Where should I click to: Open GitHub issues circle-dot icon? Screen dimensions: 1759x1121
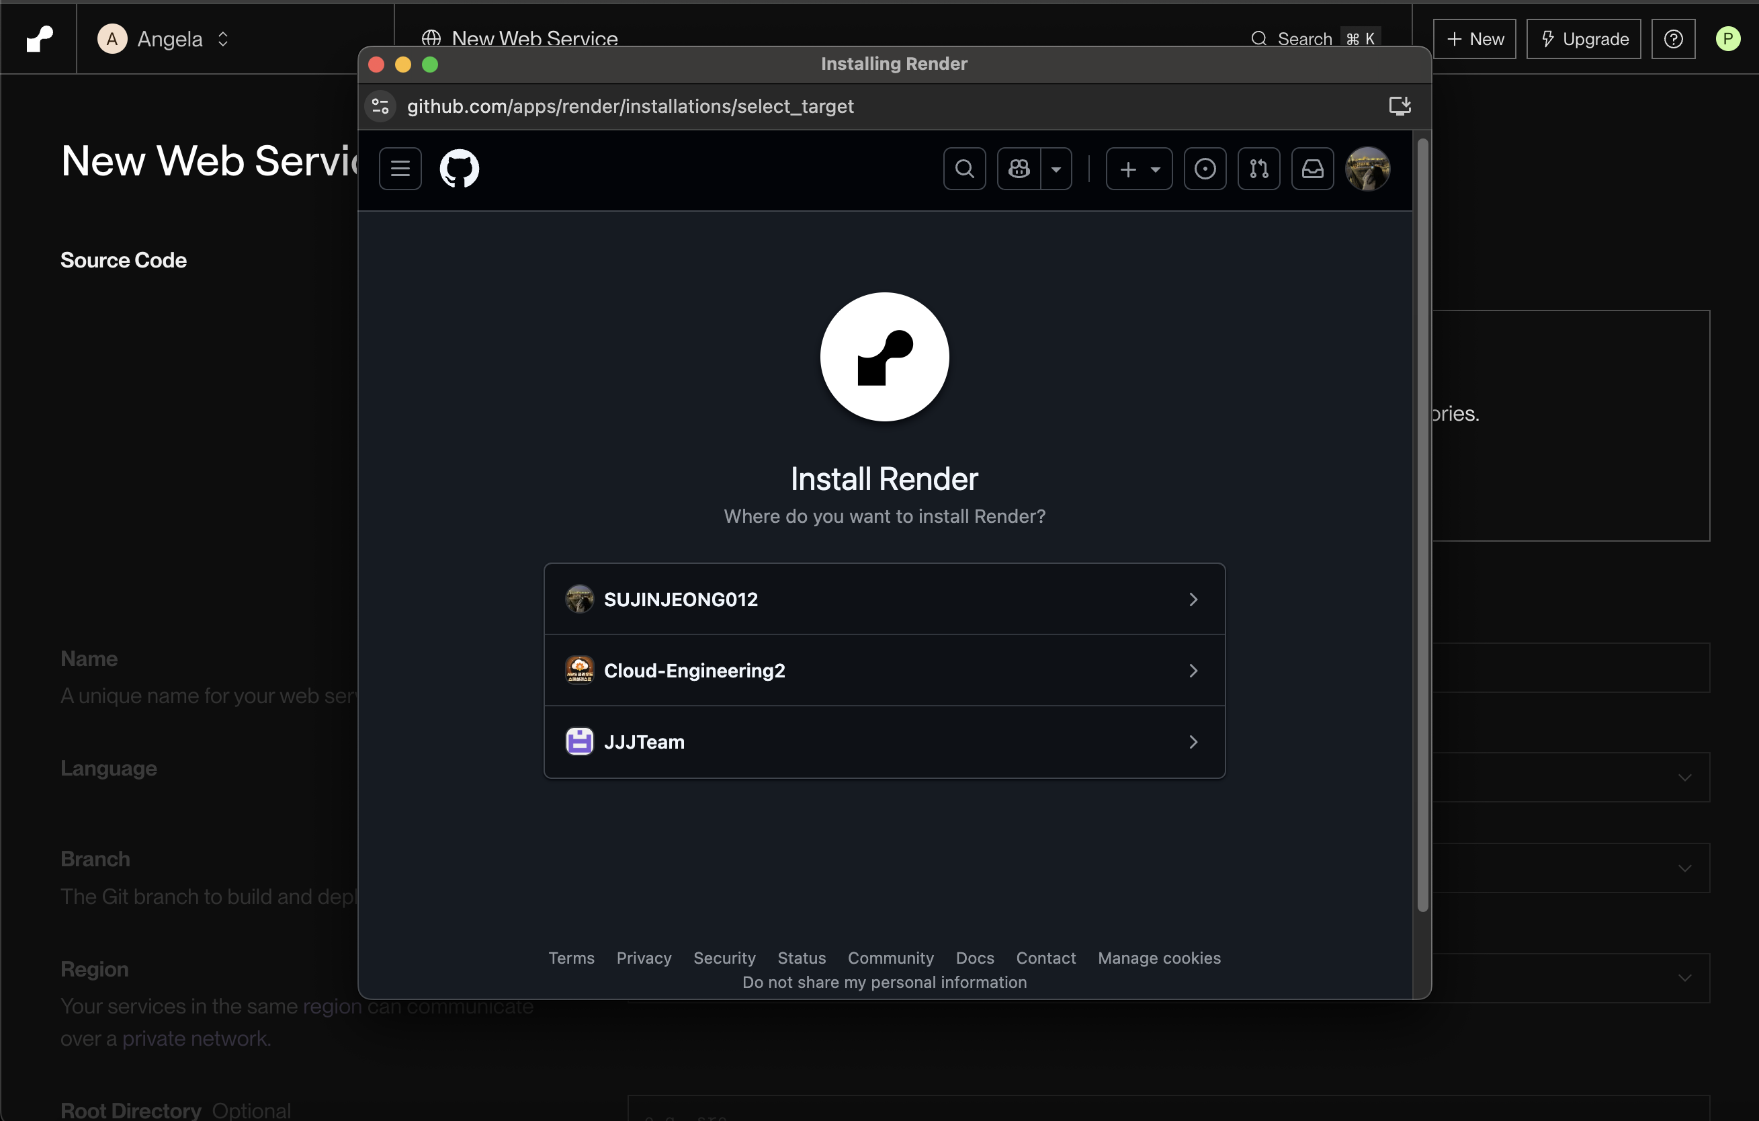click(1205, 169)
